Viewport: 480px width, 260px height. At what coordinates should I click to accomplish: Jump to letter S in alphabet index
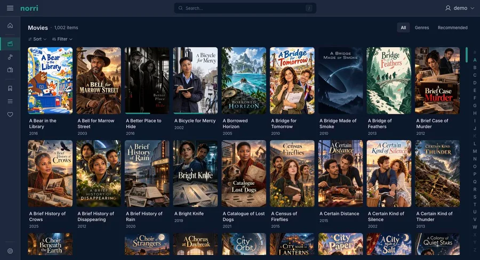(x=475, y=197)
